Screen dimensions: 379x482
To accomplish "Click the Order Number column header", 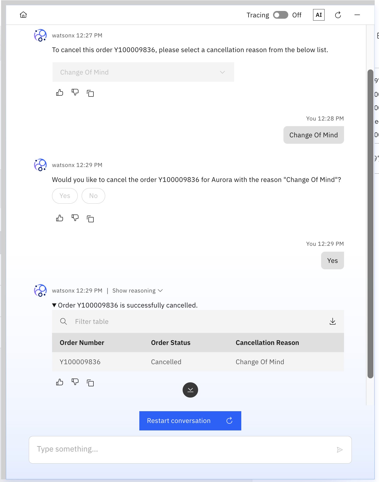I will (x=82, y=343).
